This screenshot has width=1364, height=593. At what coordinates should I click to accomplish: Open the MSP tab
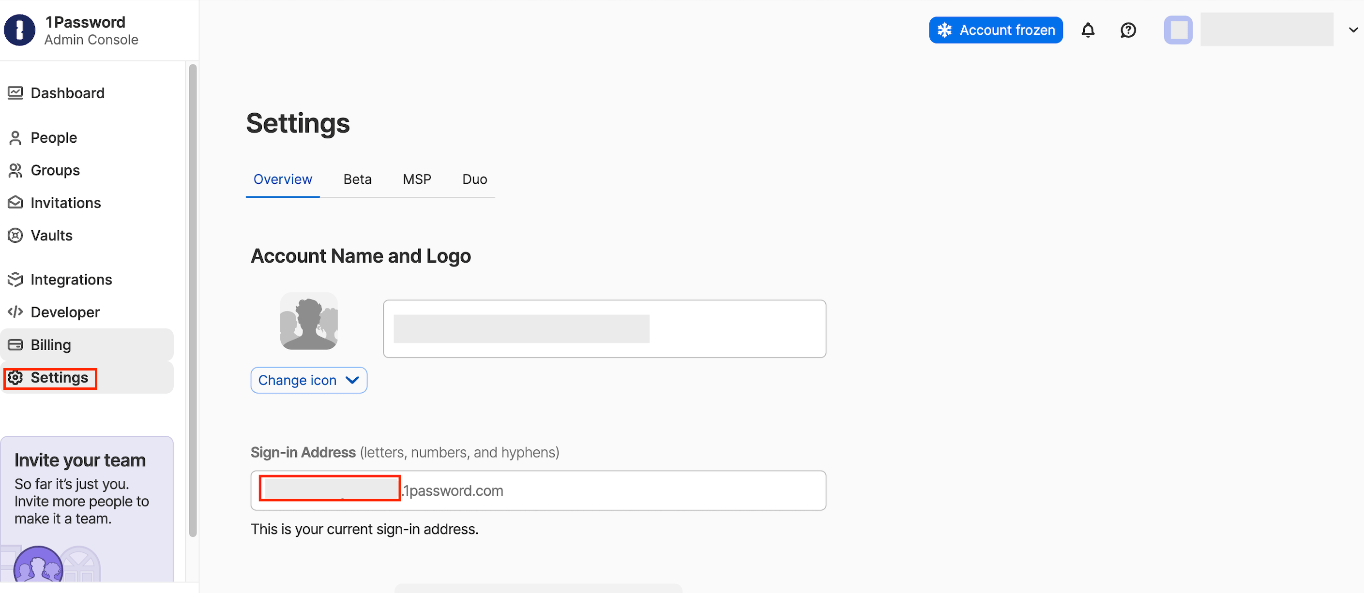click(417, 179)
